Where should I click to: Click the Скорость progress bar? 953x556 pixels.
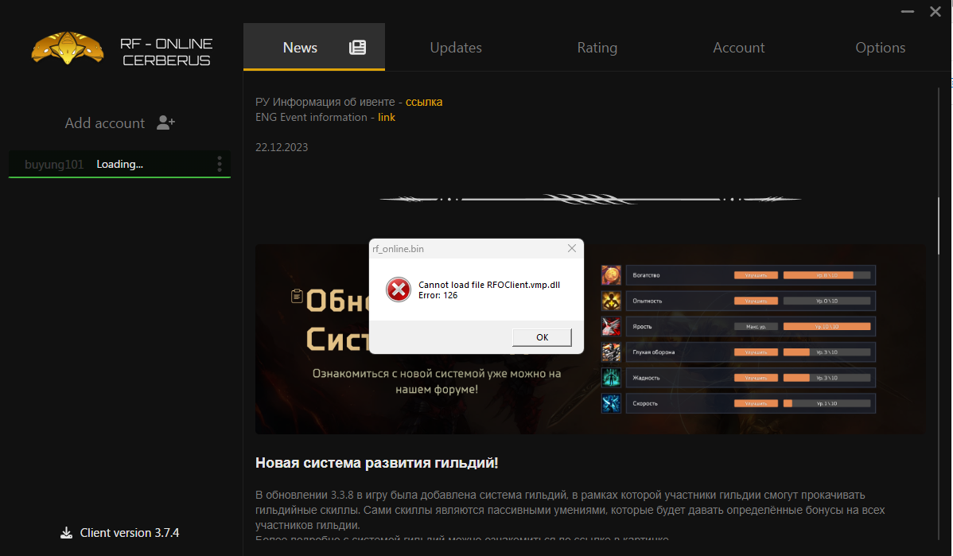(827, 402)
